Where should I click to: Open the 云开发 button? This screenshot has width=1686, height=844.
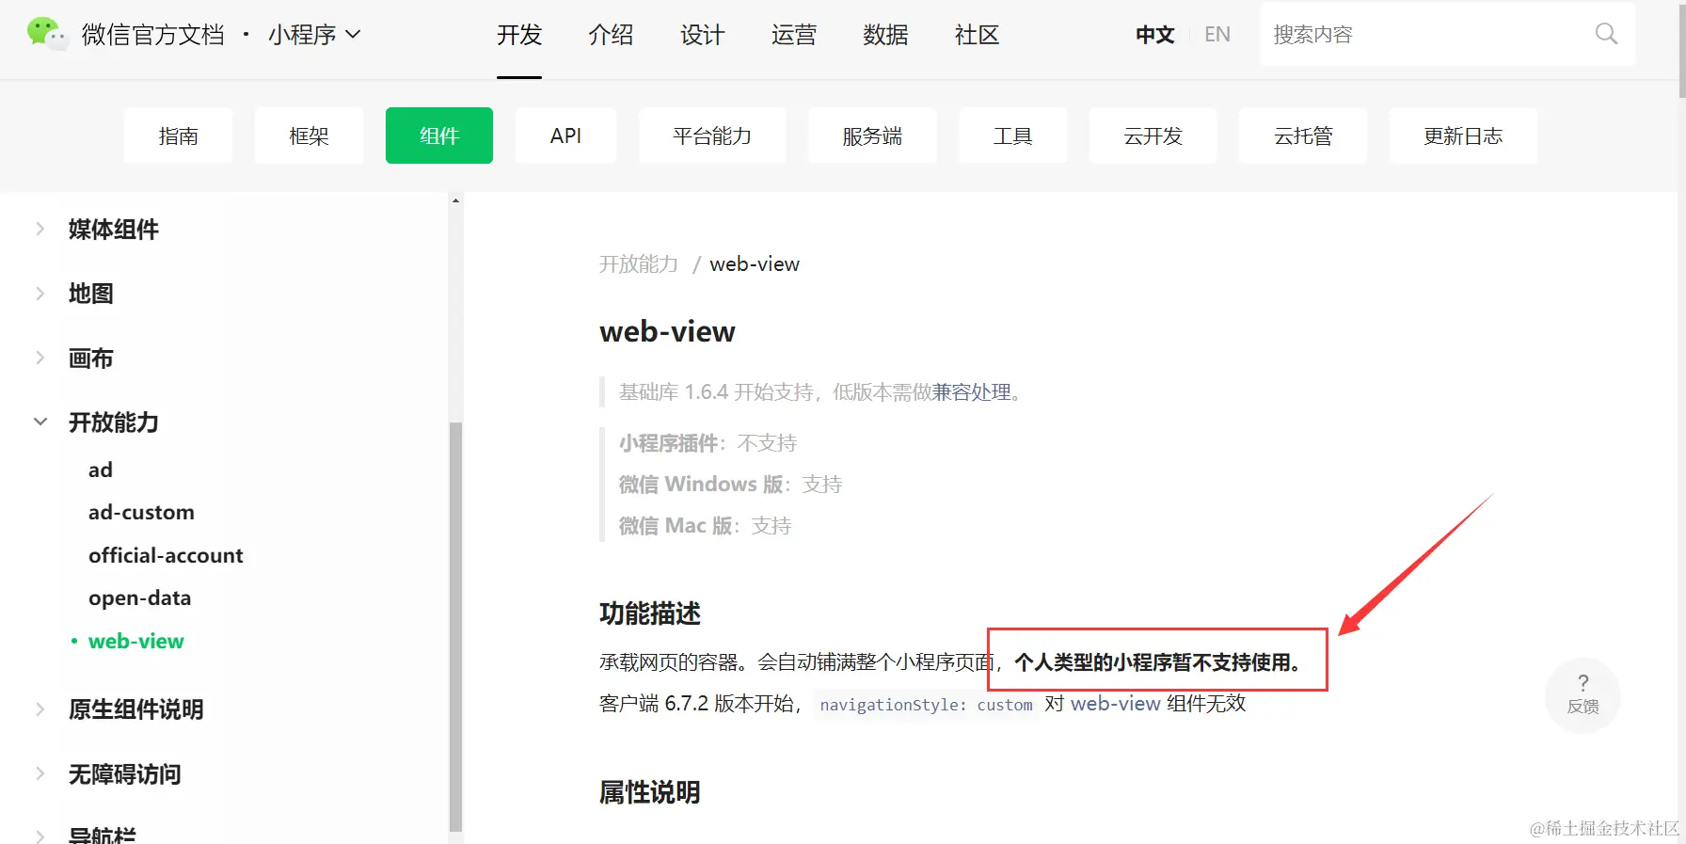point(1153,135)
